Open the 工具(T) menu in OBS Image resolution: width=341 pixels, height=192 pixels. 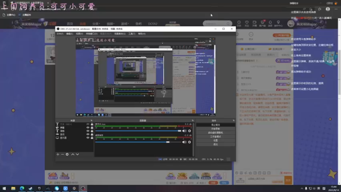click(132, 34)
